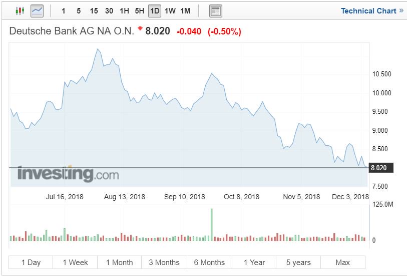Click the 9.500 price axis label
This screenshot has height=279, width=407.
tap(380, 111)
